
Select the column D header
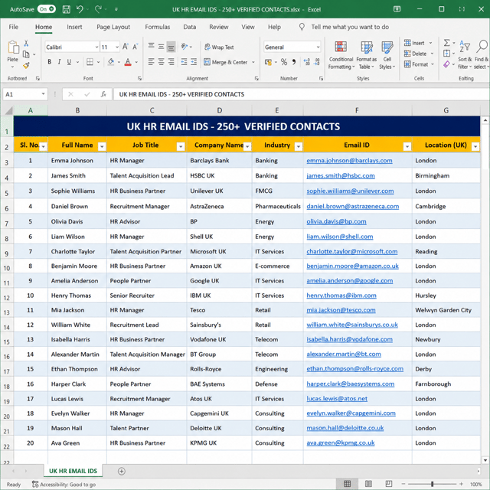(220, 110)
